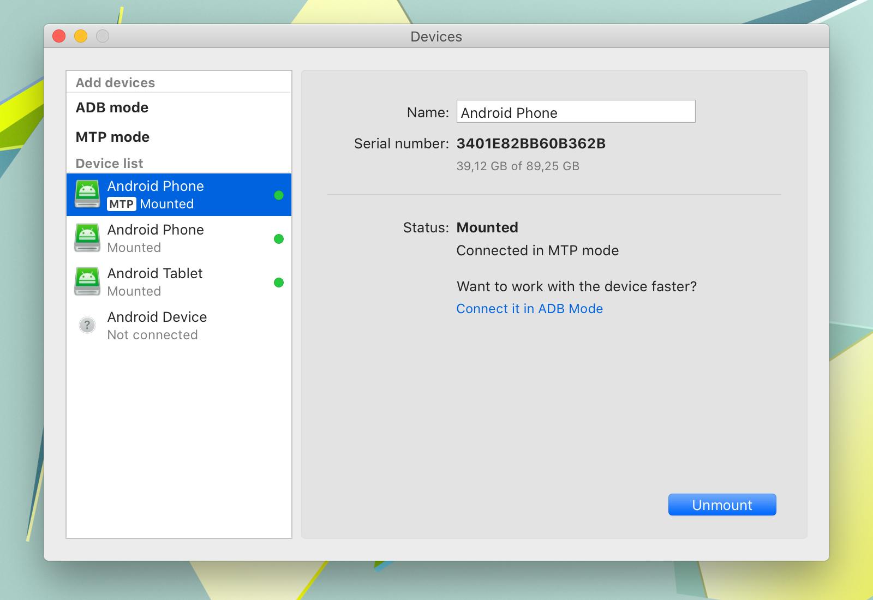Click the green status dot on the highlighted phone
The height and width of the screenshot is (600, 873).
279,195
